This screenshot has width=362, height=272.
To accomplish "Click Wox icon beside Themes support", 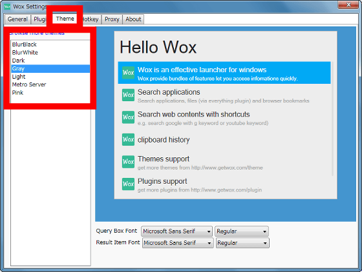I will [128, 162].
